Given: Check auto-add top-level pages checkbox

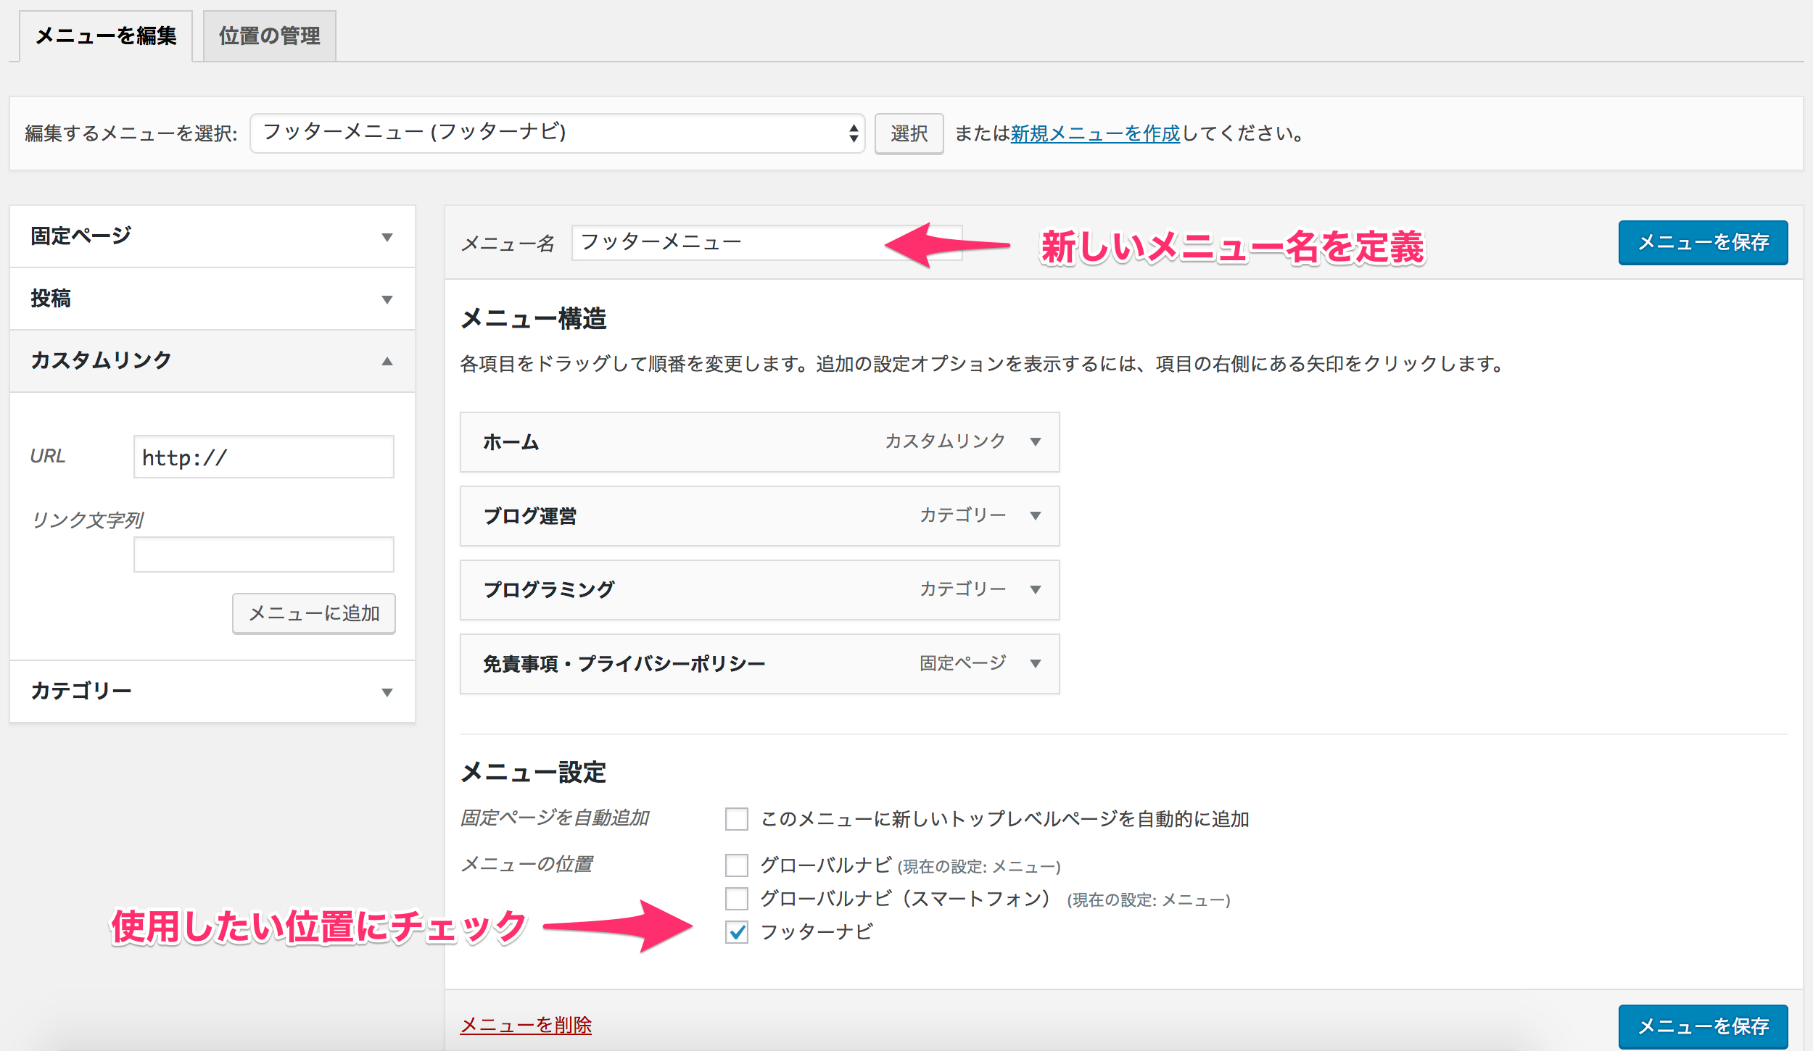Looking at the screenshot, I should (736, 819).
